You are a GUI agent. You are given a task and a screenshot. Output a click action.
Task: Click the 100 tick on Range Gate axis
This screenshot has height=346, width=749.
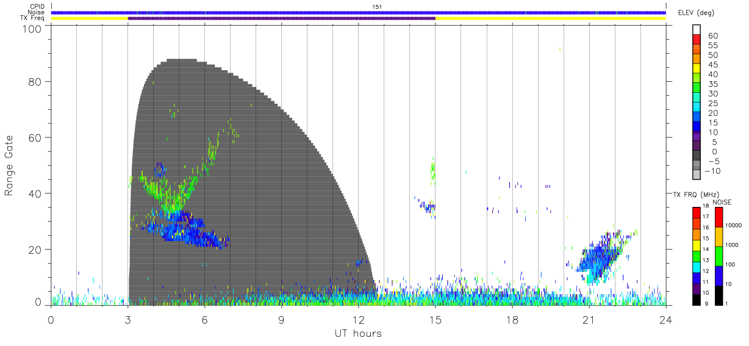(32, 29)
